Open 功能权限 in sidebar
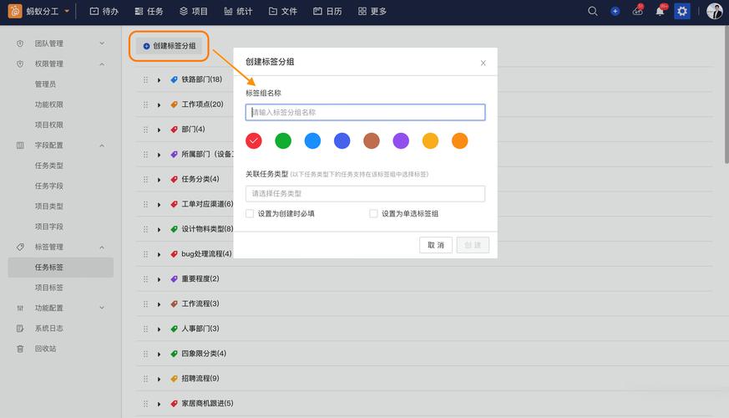Screen dimensions: 729x418 pos(48,104)
